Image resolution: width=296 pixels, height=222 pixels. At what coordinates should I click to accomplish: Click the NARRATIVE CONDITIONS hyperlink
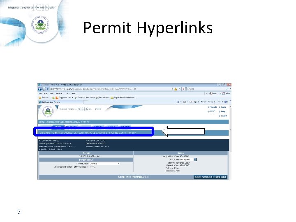[x=96, y=133]
